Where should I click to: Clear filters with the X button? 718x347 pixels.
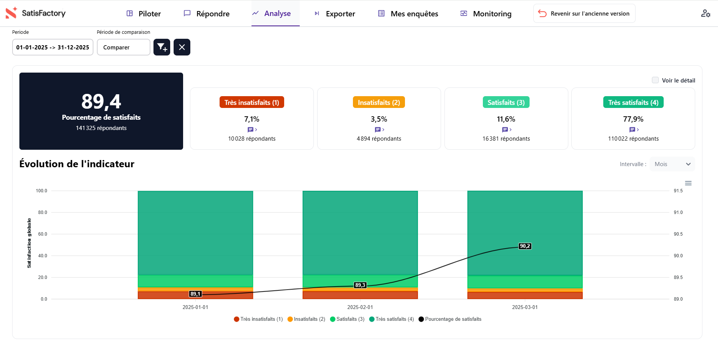pos(182,47)
